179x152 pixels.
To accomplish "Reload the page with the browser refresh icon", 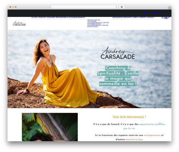I will pos(116,7).
